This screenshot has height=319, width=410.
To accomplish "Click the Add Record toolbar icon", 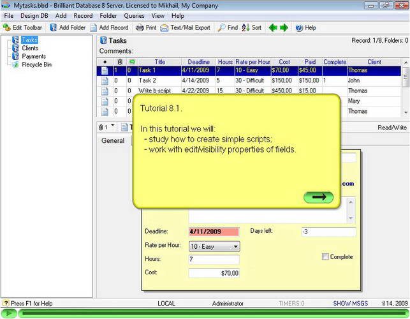I will click(x=93, y=27).
